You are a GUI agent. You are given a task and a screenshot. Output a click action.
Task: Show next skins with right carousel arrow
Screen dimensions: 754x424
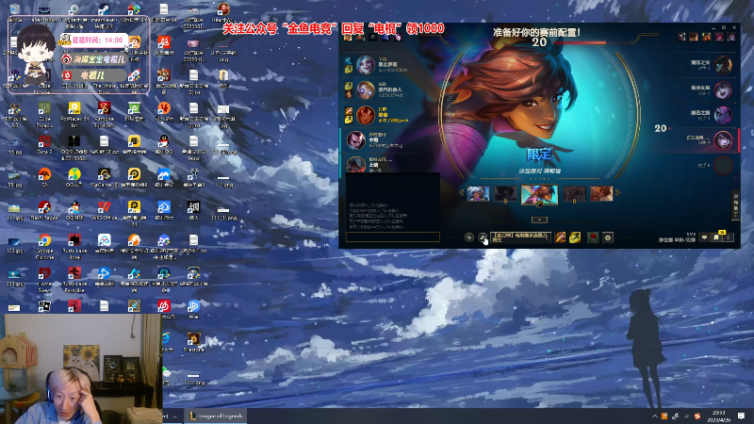[618, 193]
